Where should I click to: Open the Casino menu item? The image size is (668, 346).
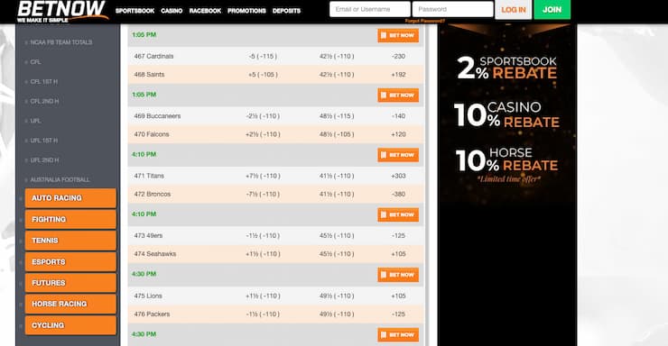[x=172, y=11]
